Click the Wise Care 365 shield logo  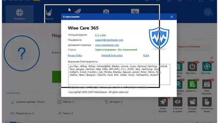[159, 38]
